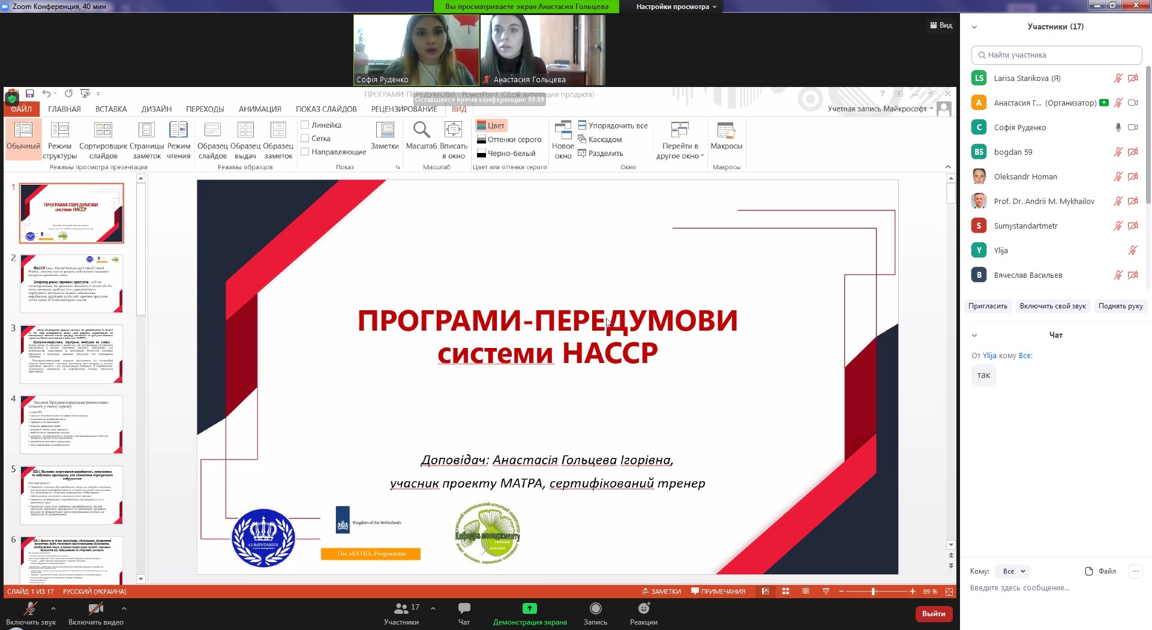Image resolution: width=1152 pixels, height=630 pixels.
Task: Collapse the Участники (17) panel chevron
Action: coord(974,27)
